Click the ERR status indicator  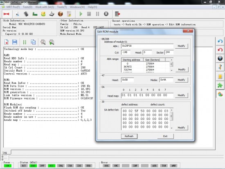[x=88, y=166]
